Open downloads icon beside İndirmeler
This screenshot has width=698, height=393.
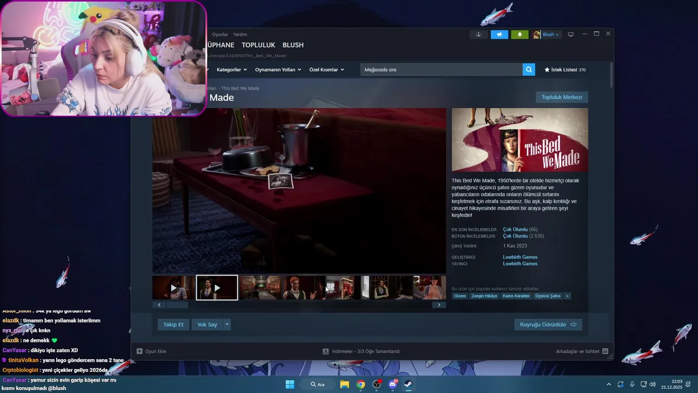(326, 352)
